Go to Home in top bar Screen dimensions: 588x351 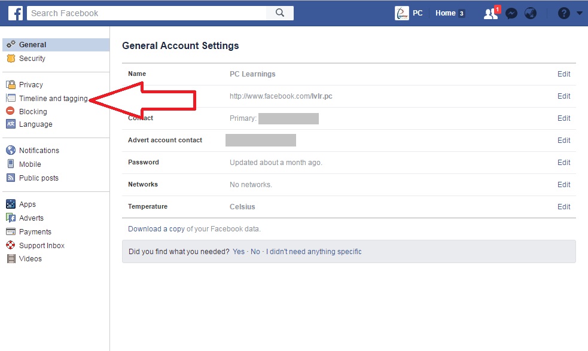(445, 13)
